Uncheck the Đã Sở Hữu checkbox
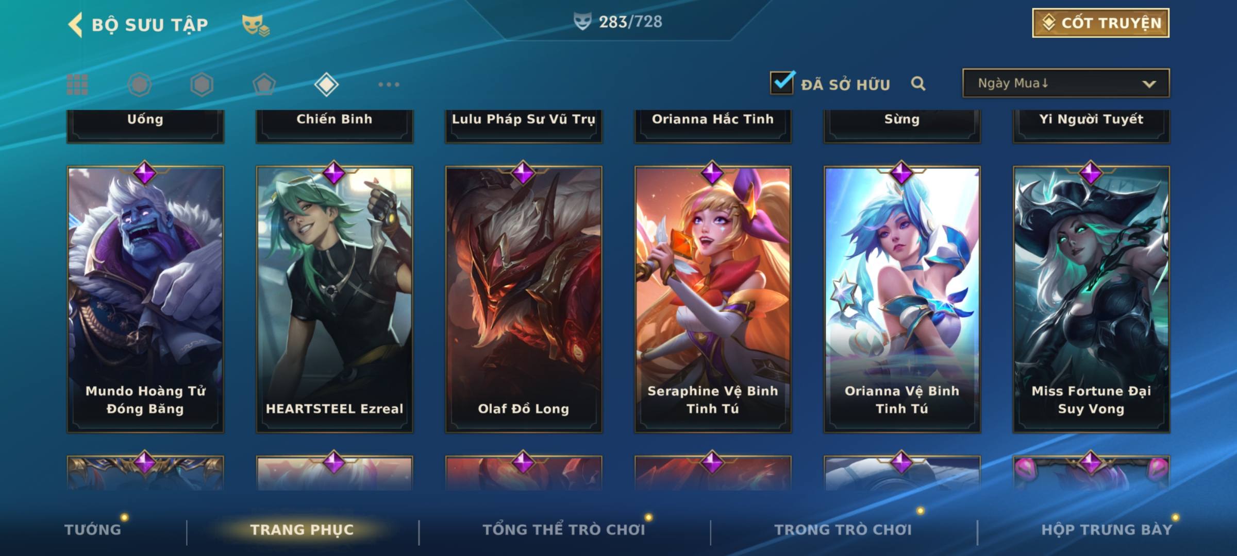This screenshot has width=1237, height=556. pyautogui.click(x=782, y=82)
